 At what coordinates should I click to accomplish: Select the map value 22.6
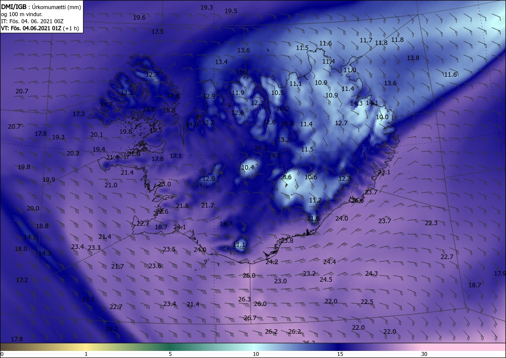(162, 212)
